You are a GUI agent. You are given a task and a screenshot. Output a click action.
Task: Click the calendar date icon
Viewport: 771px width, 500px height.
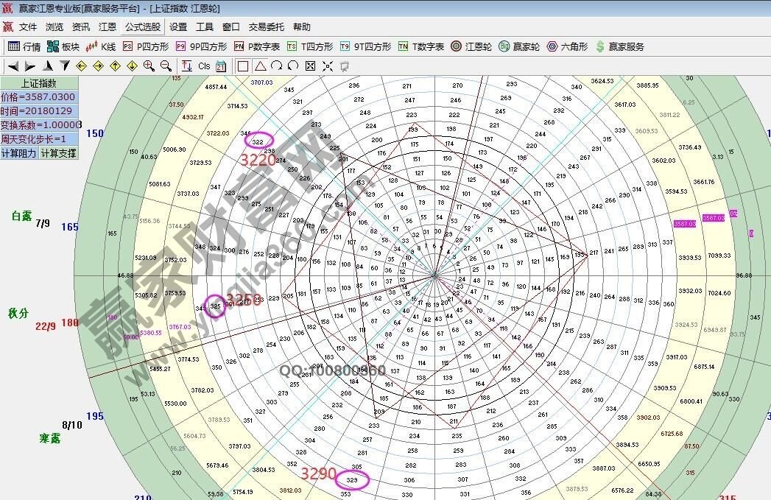pyautogui.click(x=221, y=66)
